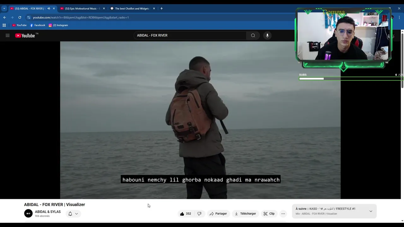Image resolution: width=404 pixels, height=227 pixels.
Task: Expand the À suivre playlist panel chevron
Action: (371, 211)
